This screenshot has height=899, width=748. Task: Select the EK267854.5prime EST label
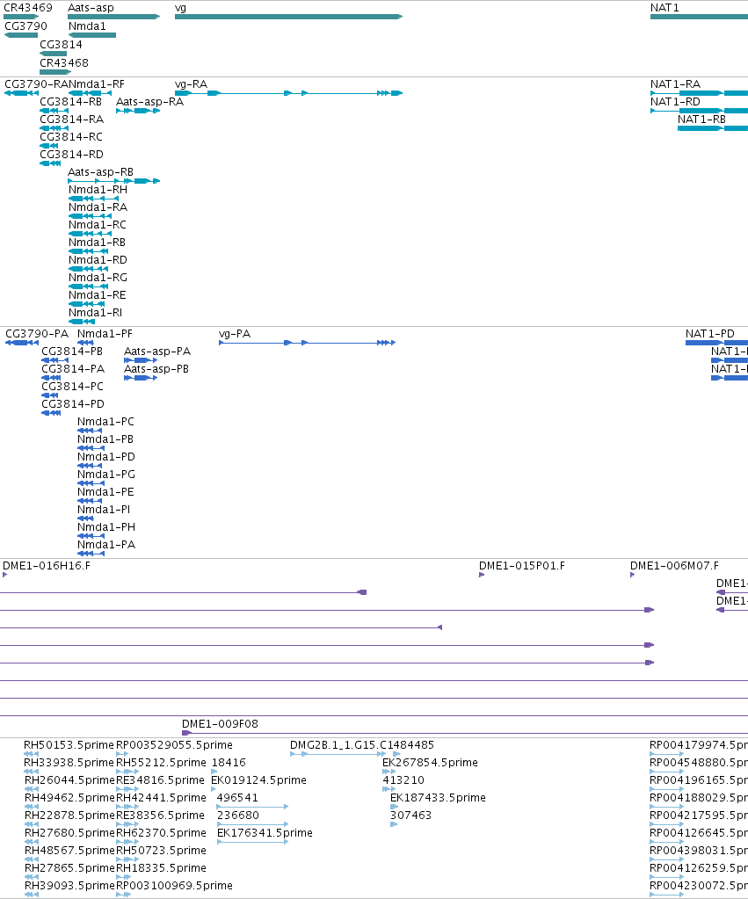430,763
